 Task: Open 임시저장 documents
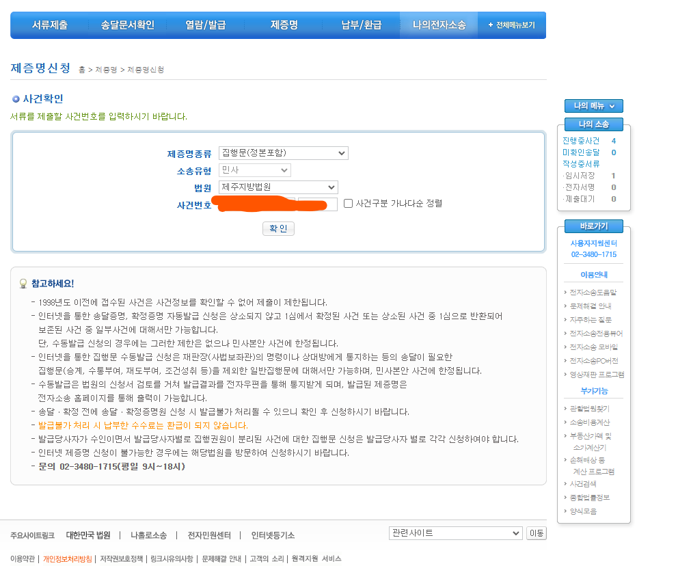click(580, 176)
